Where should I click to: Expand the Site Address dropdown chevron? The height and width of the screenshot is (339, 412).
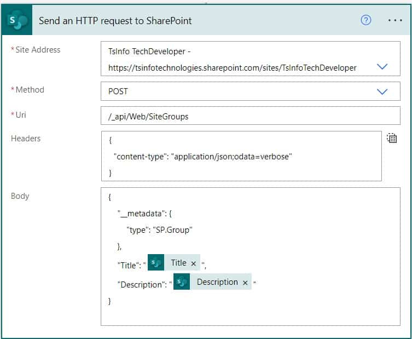pyautogui.click(x=382, y=66)
